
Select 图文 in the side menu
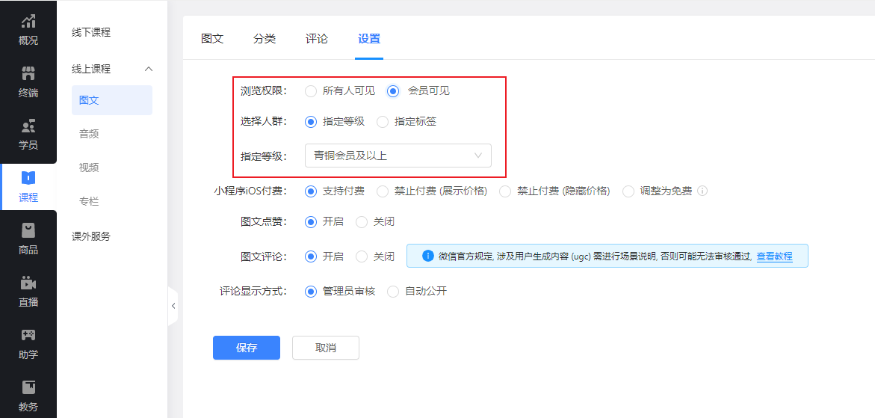click(x=111, y=100)
